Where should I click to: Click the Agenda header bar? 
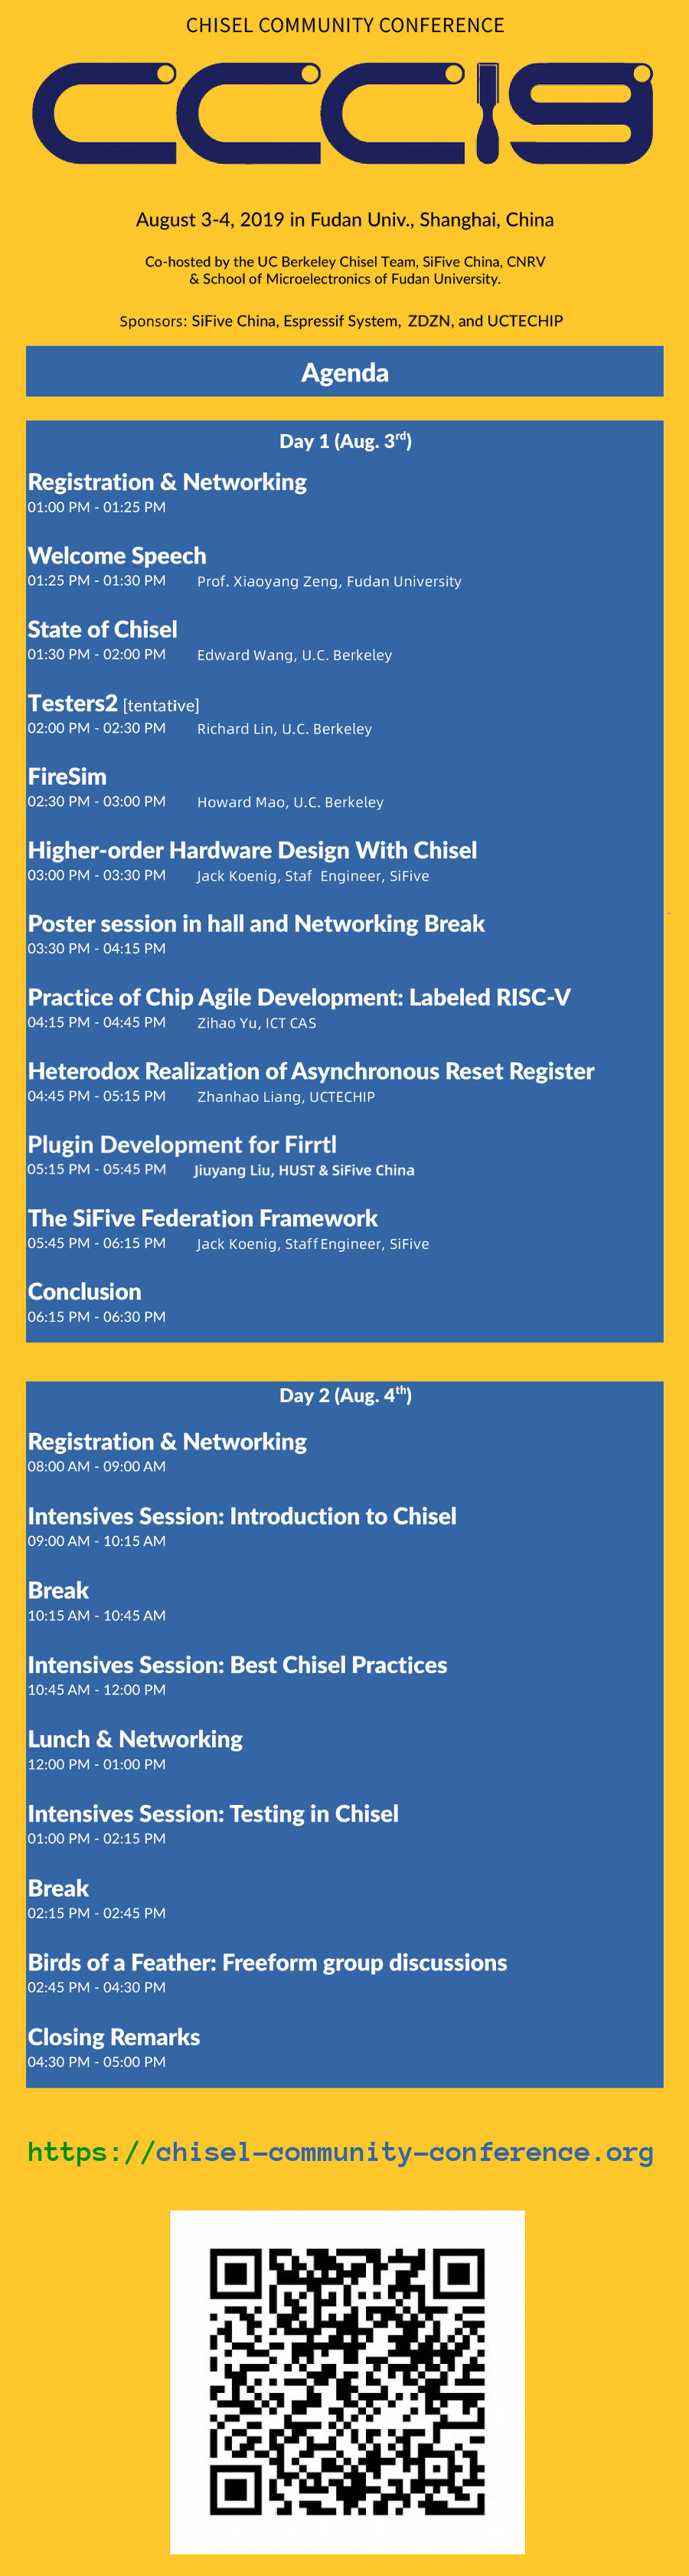pos(344,372)
